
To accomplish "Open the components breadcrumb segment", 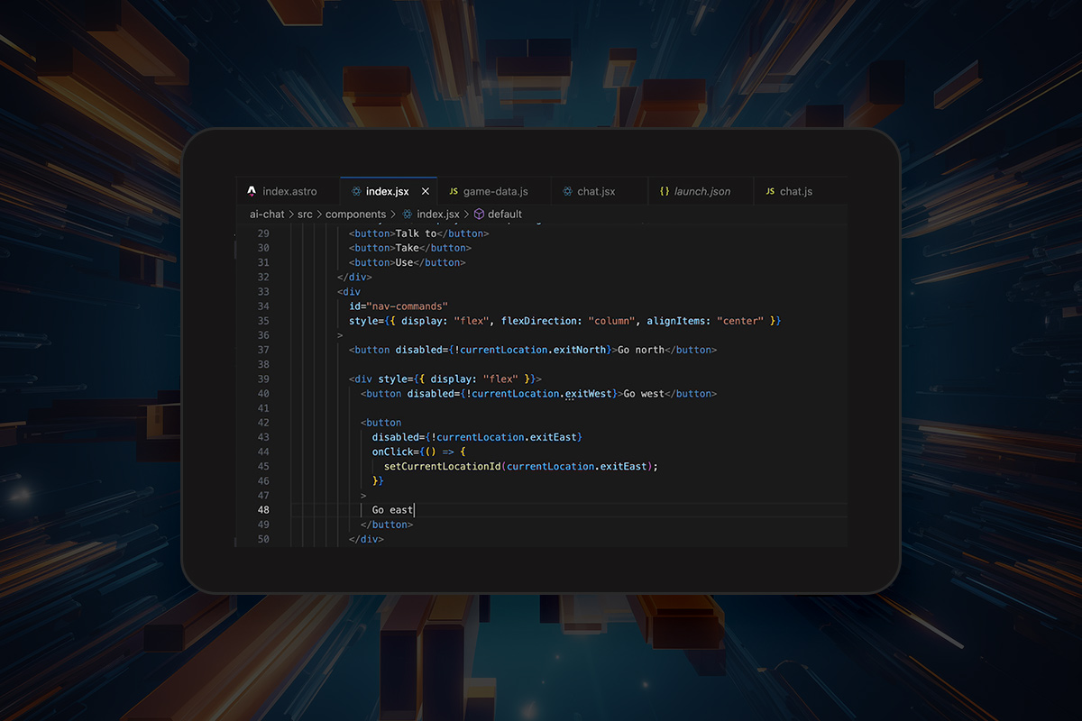I will coord(355,214).
